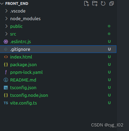The image size is (129, 131).
Task: Click the U badge on pnpm-lock.yaml row
Action: point(109,72)
